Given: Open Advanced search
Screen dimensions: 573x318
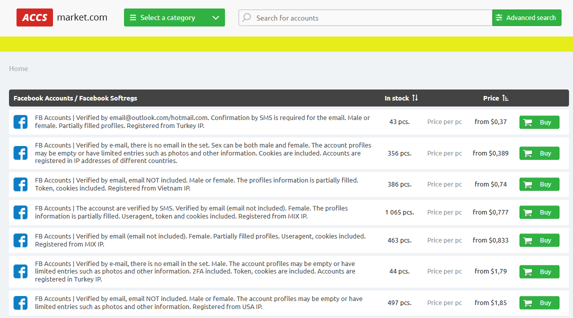Looking at the screenshot, I should point(526,17).
